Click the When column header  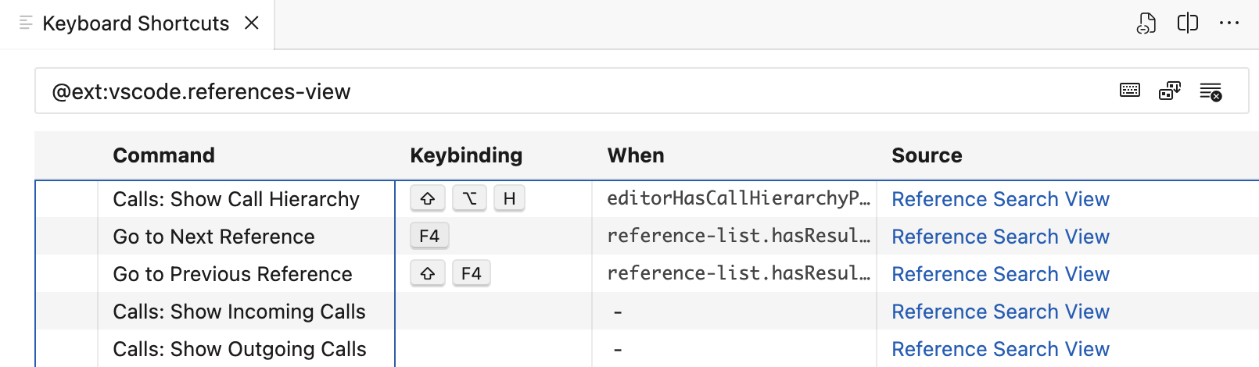[x=636, y=155]
